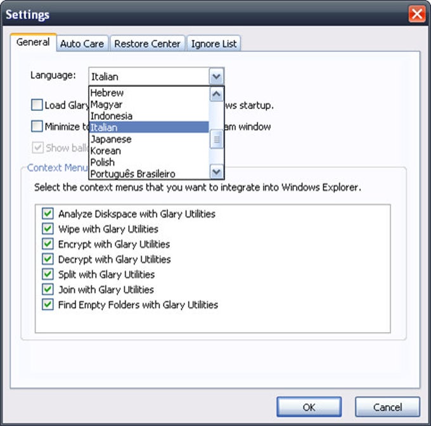Uncheck Find Empty Folders with Glary Utilities
The width and height of the screenshot is (431, 426).
coord(48,304)
